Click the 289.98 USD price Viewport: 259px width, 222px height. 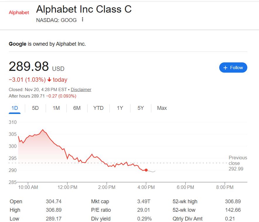(x=29, y=66)
